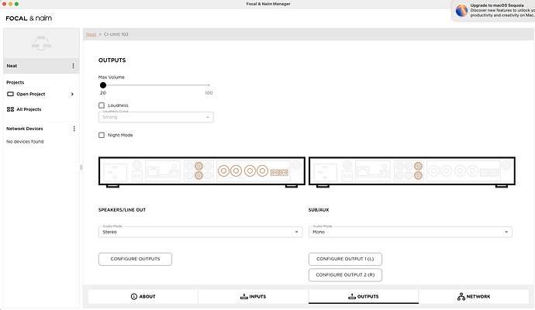Switch to the Inputs tab

[254, 296]
